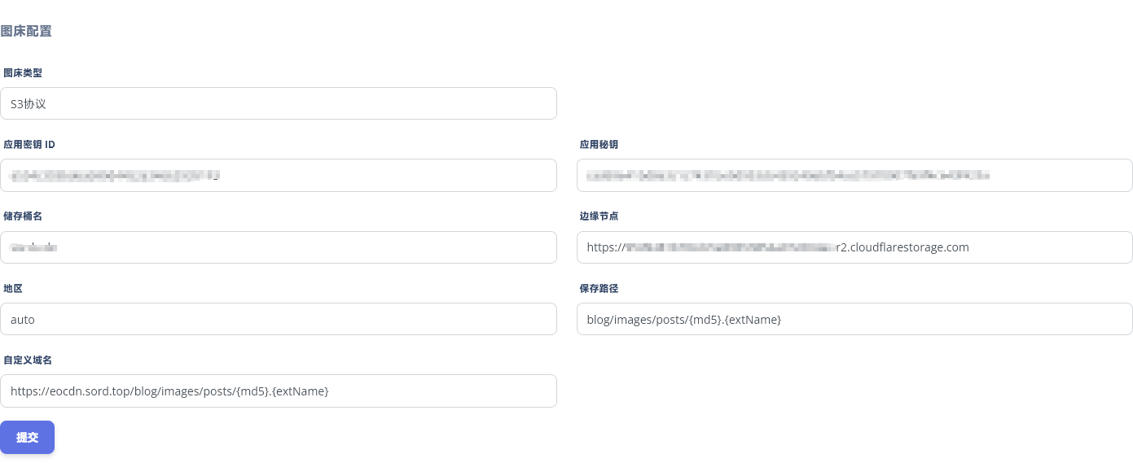Image resolution: width=1133 pixels, height=467 pixels.
Task: Click the 图床类型 field label
Action: tap(23, 73)
